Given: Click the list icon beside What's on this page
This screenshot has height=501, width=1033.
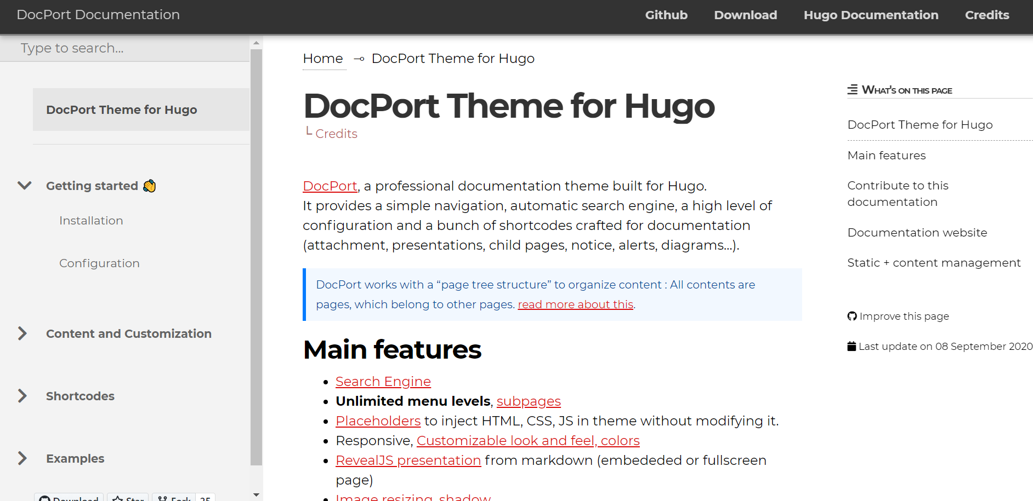Looking at the screenshot, I should (852, 90).
